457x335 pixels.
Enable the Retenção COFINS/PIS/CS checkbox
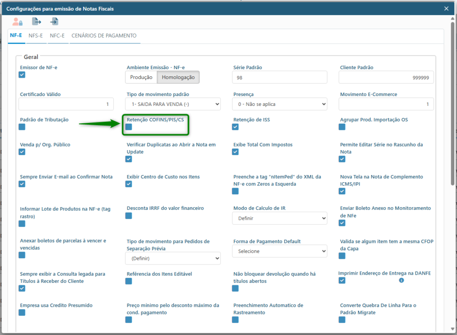click(129, 127)
